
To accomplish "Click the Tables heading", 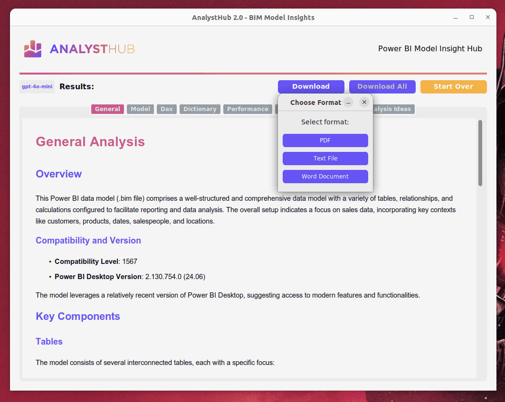I will (x=49, y=342).
